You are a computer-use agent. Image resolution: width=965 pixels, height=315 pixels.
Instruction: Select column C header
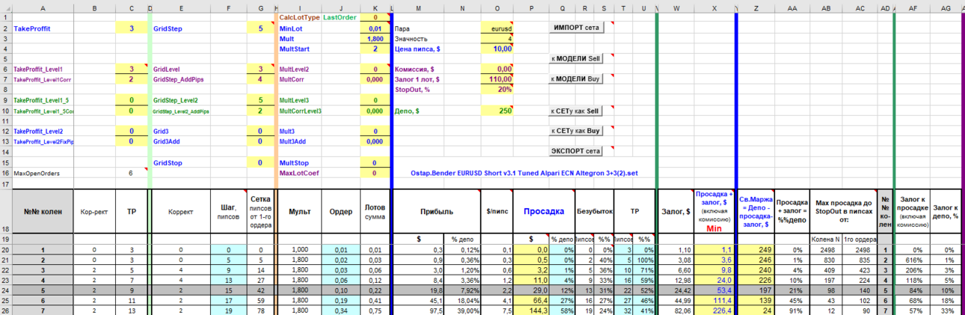[x=132, y=8]
